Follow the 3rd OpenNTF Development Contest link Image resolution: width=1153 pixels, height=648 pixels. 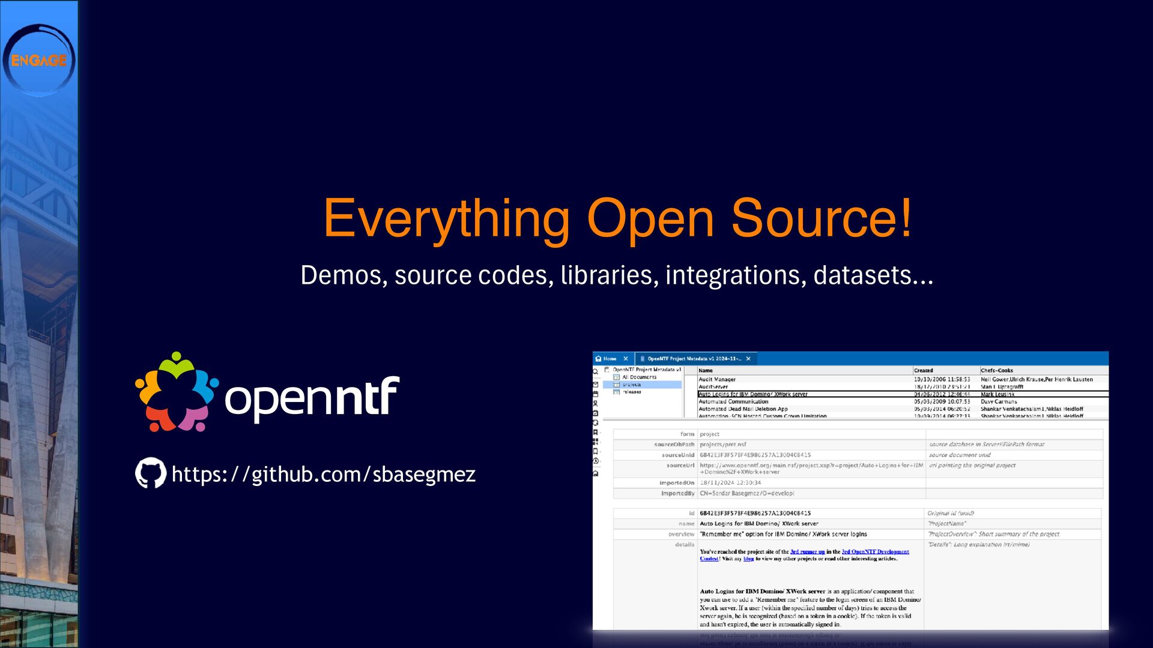tap(875, 551)
